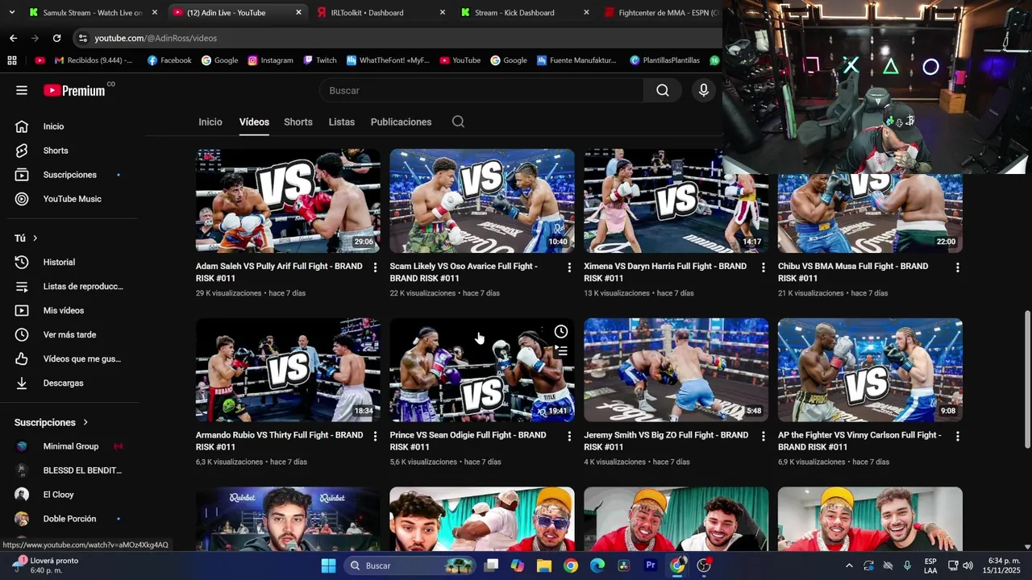
Task: Switch to Fightcenter de MMA ESPN tab
Action: pos(661,13)
